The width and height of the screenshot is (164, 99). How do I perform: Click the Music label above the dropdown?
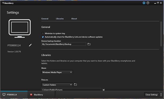(44, 68)
